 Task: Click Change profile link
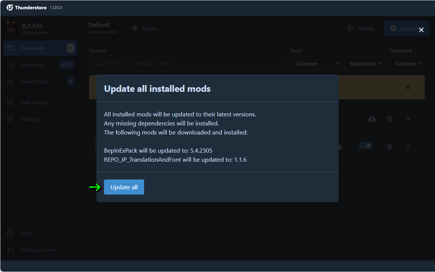(103, 32)
